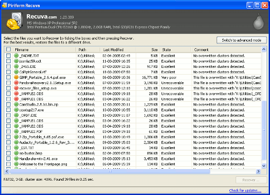This screenshot has height=195, width=270.
Task: Click the green status icon for Audacity_Portable
Action: 16,142
